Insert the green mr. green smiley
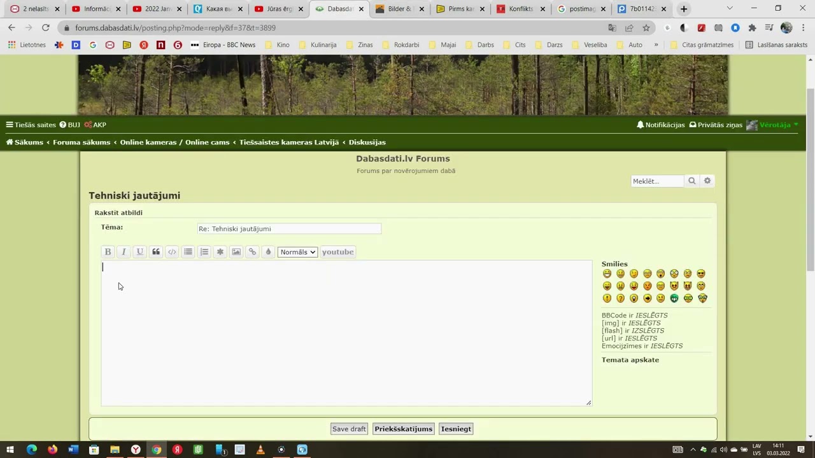The width and height of the screenshot is (815, 458). tap(674, 298)
